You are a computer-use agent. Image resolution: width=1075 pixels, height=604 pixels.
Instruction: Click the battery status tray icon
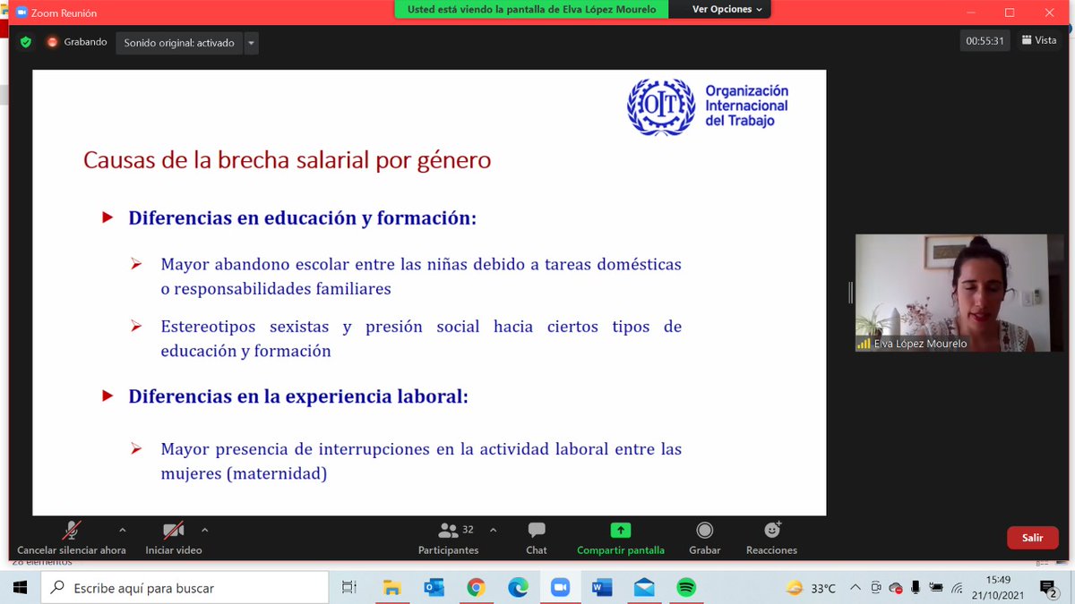click(x=935, y=588)
